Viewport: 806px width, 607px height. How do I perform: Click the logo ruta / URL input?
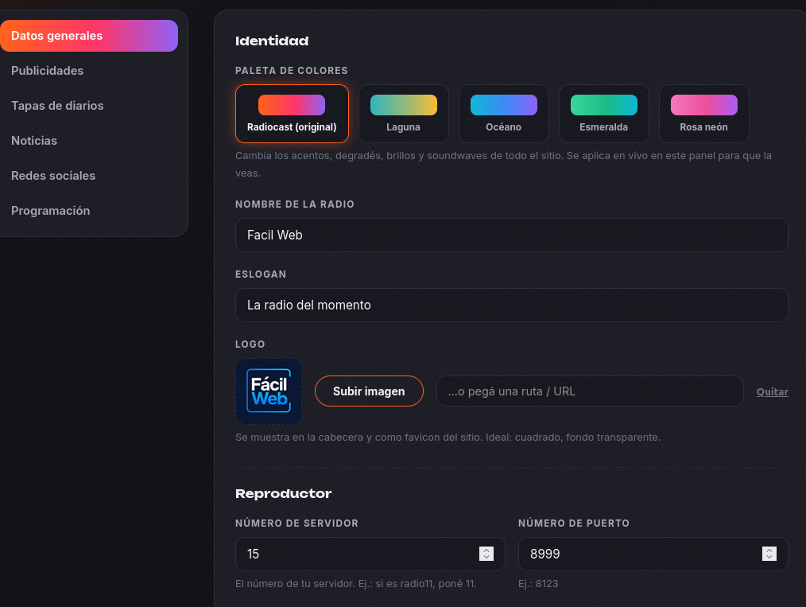(590, 391)
